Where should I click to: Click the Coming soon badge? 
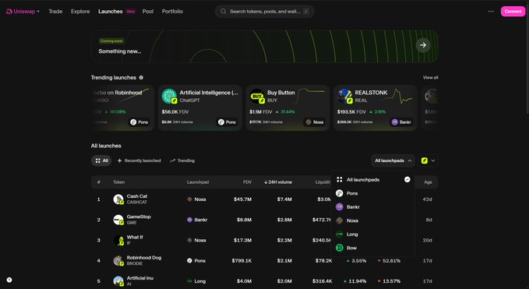click(111, 41)
